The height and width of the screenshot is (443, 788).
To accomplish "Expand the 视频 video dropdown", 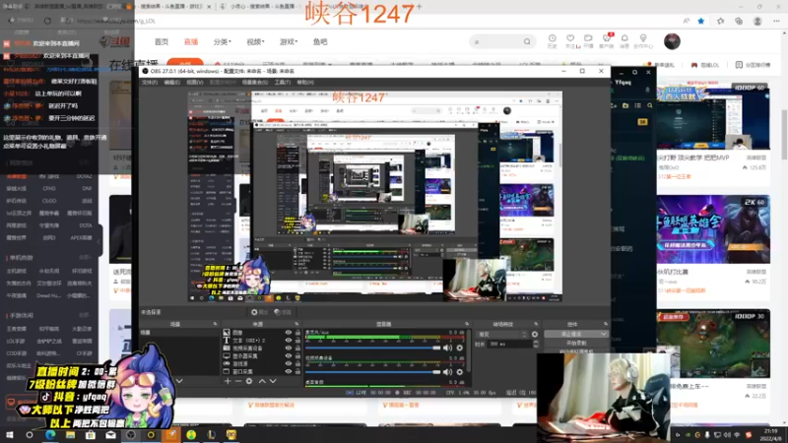I will coord(255,41).
